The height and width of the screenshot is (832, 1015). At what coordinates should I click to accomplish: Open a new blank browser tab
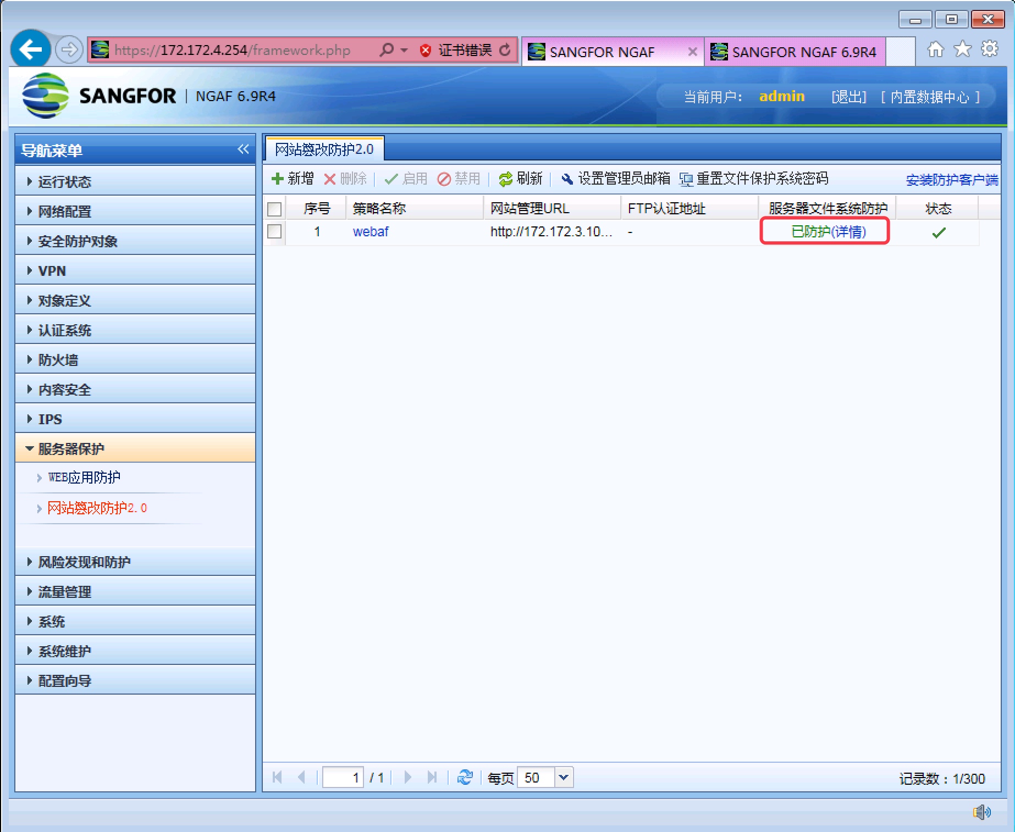tap(900, 52)
